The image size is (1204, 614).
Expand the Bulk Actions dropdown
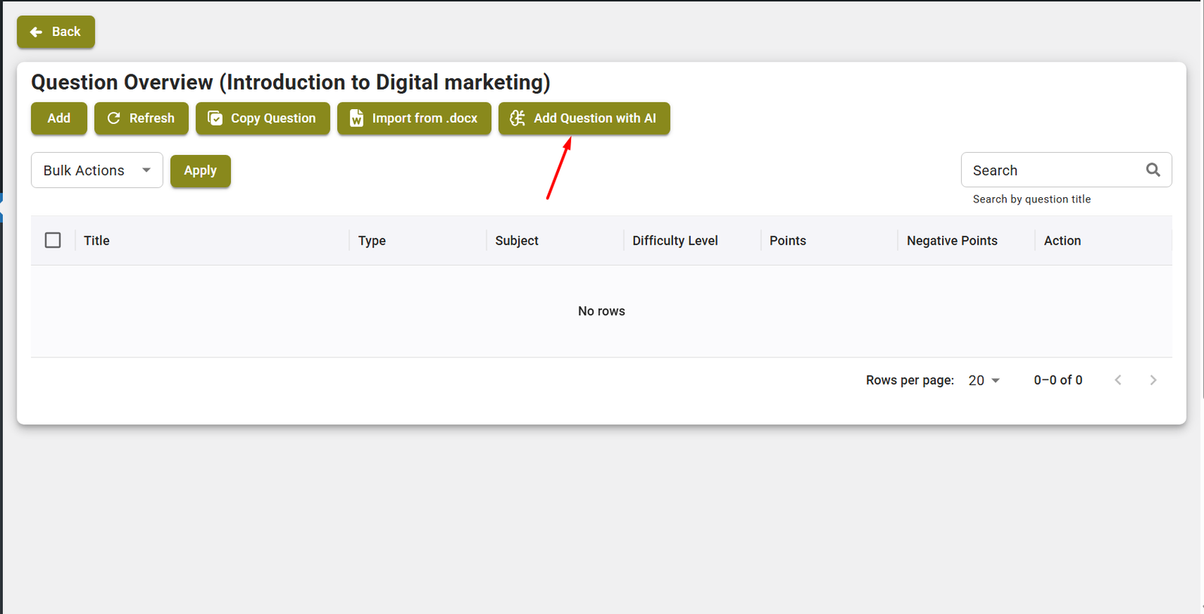pos(97,170)
